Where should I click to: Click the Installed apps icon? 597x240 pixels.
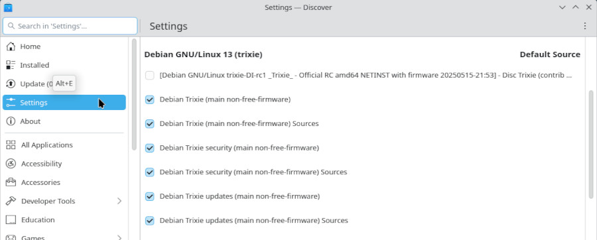click(11, 65)
